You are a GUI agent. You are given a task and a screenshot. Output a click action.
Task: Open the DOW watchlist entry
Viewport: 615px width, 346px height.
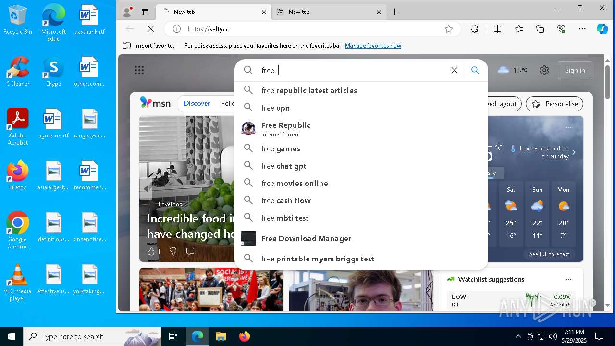coord(511,300)
